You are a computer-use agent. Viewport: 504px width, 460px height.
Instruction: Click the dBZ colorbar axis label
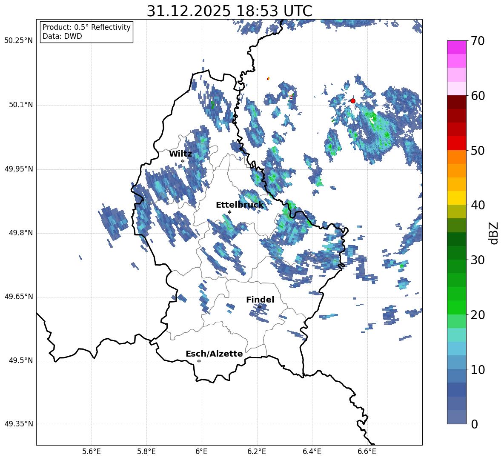click(x=494, y=233)
